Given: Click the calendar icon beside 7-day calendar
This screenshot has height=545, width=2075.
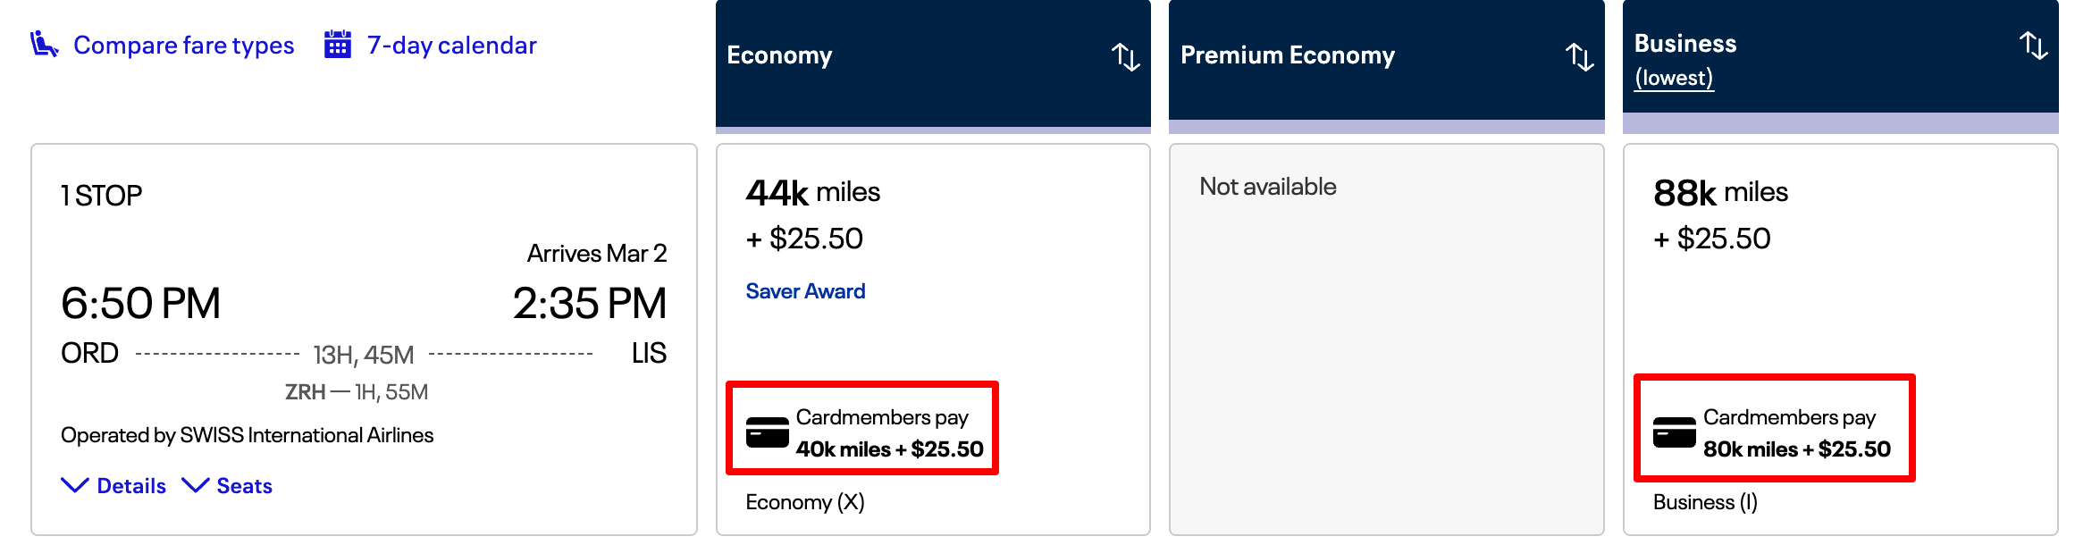Looking at the screenshot, I should (340, 43).
